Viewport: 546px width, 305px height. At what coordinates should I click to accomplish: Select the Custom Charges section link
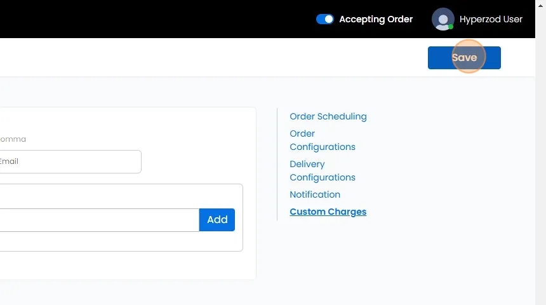tap(328, 212)
